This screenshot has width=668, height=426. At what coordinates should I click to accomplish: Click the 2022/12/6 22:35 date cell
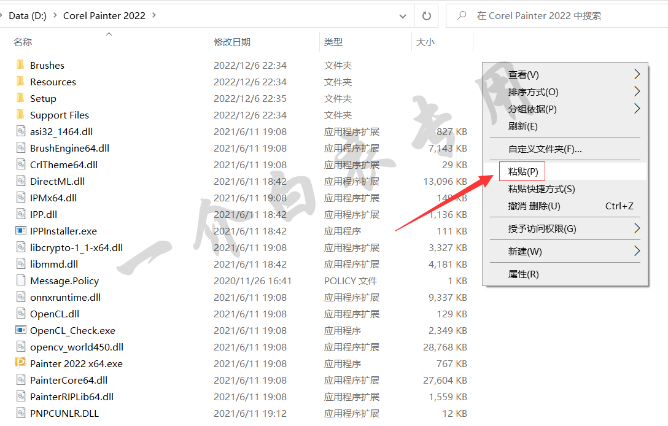point(250,98)
